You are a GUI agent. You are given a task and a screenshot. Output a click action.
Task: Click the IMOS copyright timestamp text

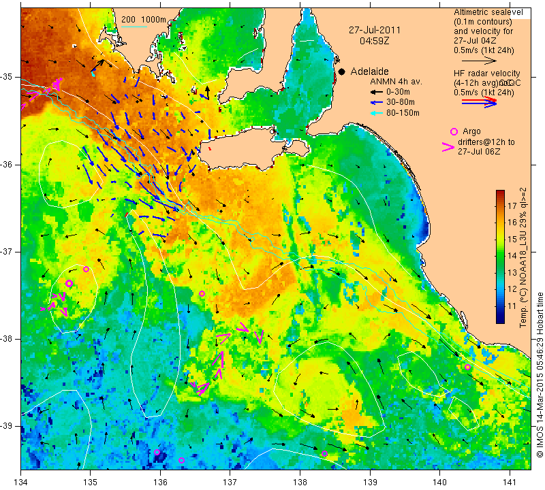click(540, 374)
